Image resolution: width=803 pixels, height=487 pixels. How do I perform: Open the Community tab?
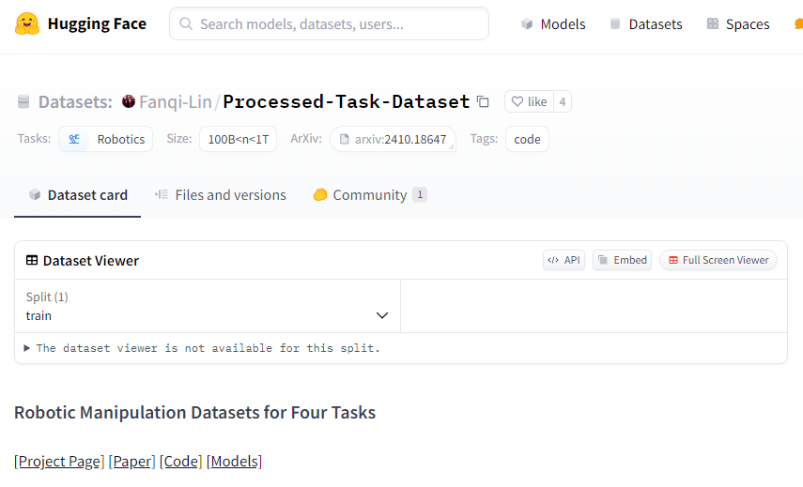click(x=370, y=195)
